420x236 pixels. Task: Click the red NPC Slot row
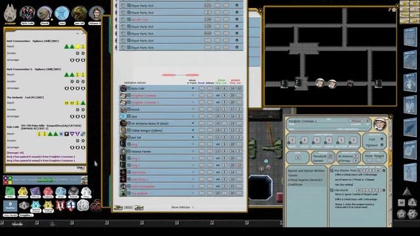pos(180,19)
